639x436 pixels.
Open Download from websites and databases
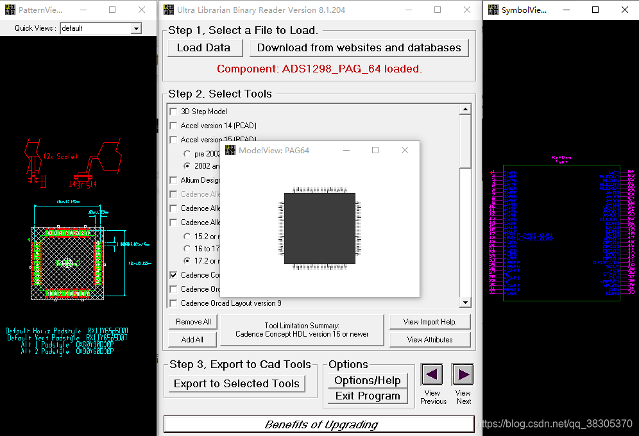(359, 47)
